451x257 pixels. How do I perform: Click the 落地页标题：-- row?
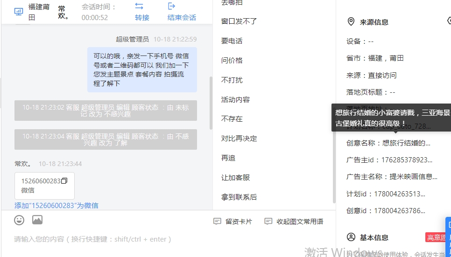point(371,92)
